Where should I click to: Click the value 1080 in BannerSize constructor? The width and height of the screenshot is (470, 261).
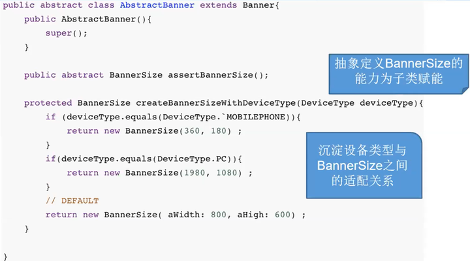(x=227, y=173)
